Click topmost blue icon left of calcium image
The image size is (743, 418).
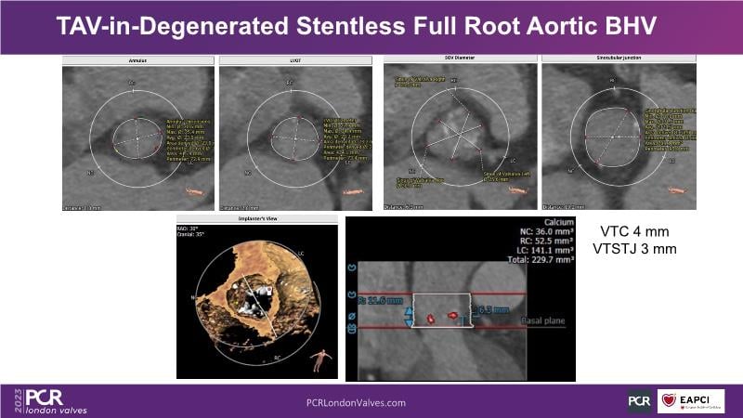pyautogui.click(x=353, y=271)
